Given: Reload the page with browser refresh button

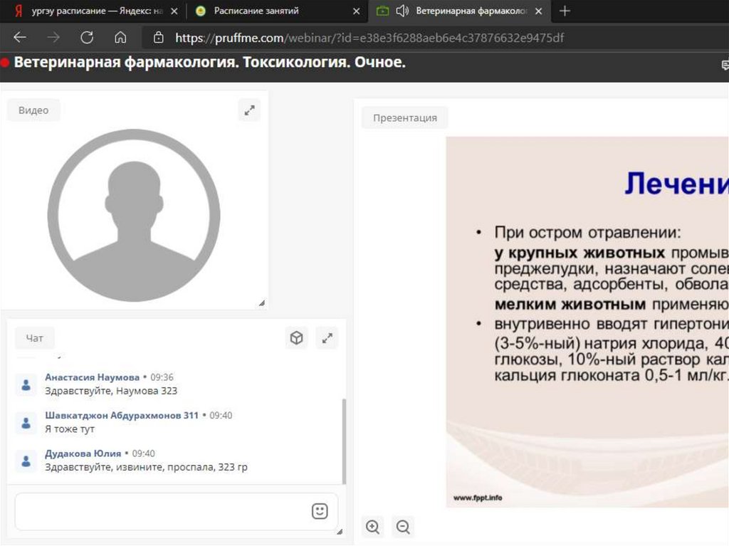Looking at the screenshot, I should point(87,38).
